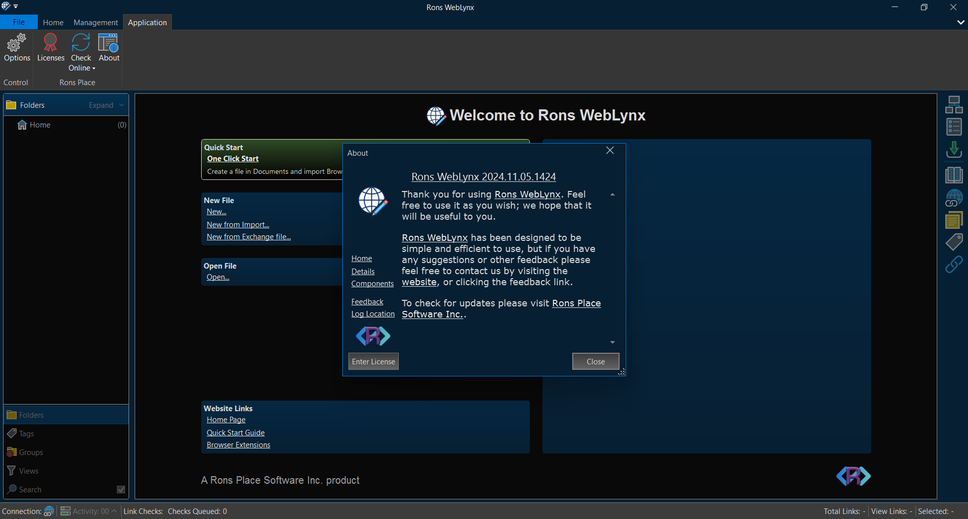Switch to the Groups navigation pane
The height and width of the screenshot is (519, 968).
tap(66, 452)
